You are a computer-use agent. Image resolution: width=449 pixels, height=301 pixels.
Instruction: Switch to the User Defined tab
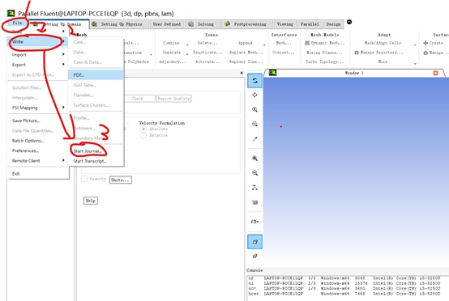click(167, 24)
